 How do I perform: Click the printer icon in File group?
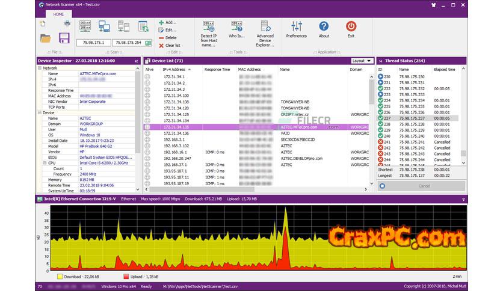click(67, 23)
